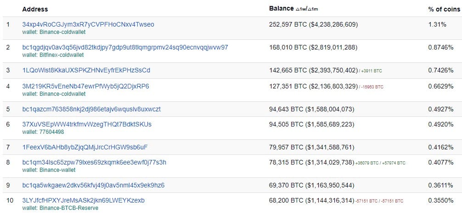
Task: Open address bc1qa5wkgaew2dkv56kfvj49j0av5nml45x9ek9hz6
Action: click(x=93, y=186)
